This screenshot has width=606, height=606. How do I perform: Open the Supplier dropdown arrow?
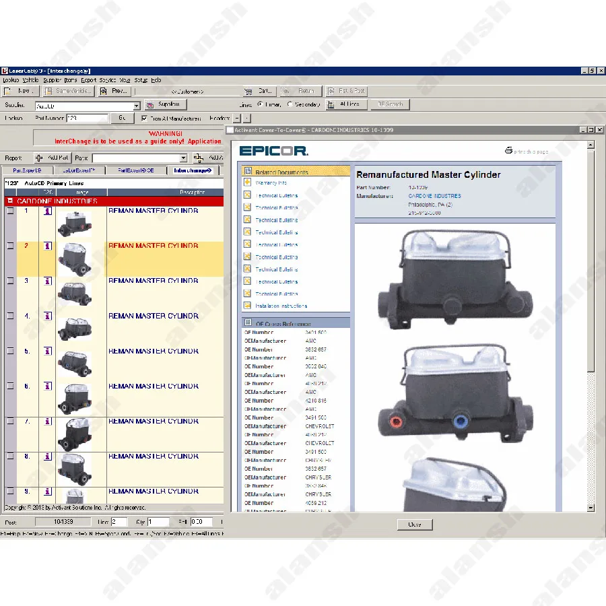(x=137, y=106)
